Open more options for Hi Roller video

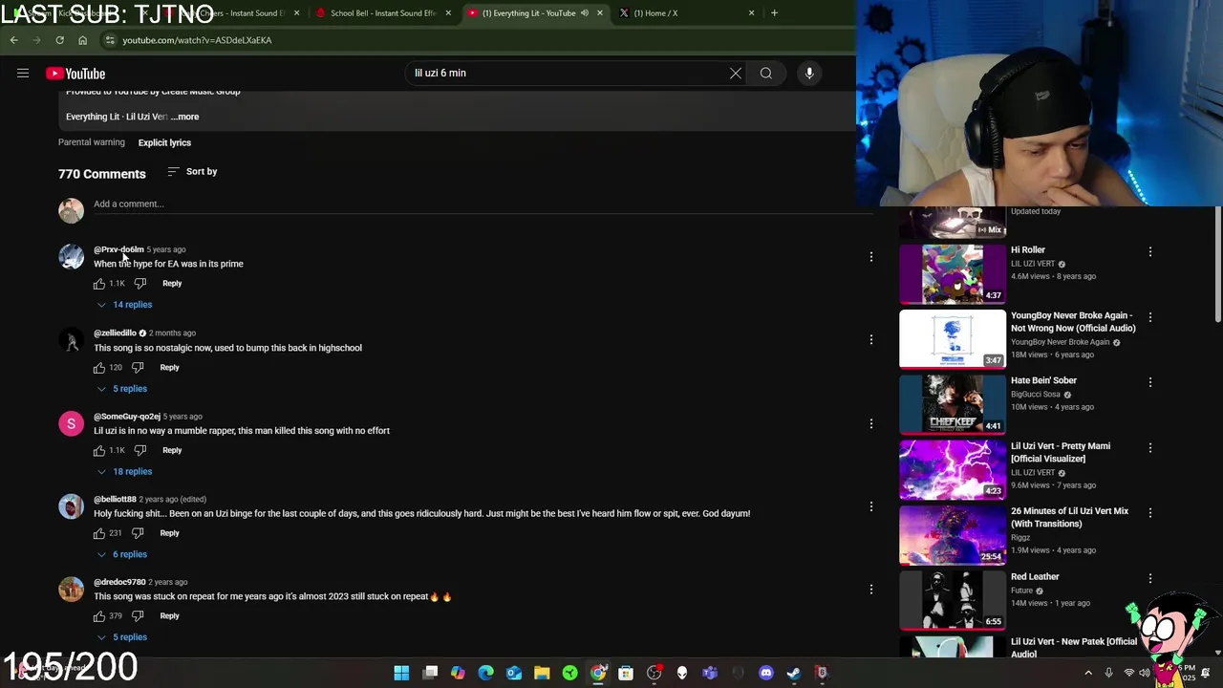[1150, 251]
